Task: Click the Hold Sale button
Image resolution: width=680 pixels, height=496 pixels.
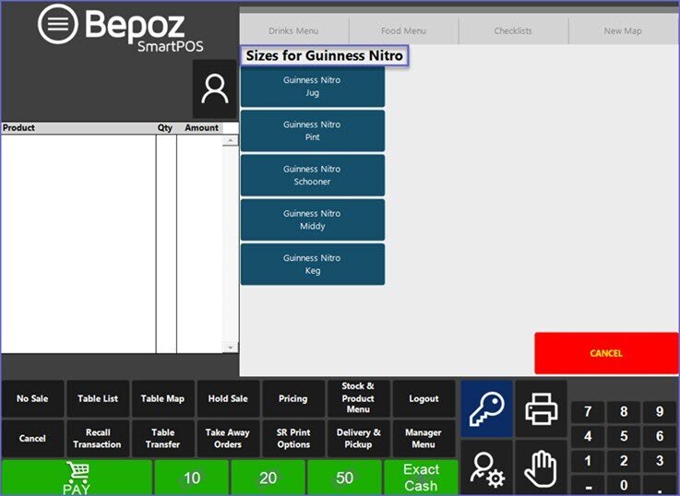Action: click(x=228, y=398)
